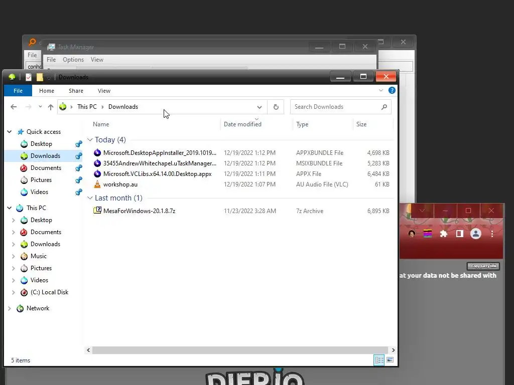Screen dimensions: 514x385
Task: Open the Home ribbon tab
Action: tap(47, 91)
